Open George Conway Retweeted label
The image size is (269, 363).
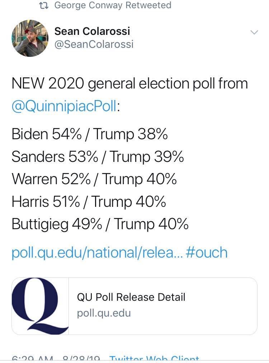(x=113, y=5)
